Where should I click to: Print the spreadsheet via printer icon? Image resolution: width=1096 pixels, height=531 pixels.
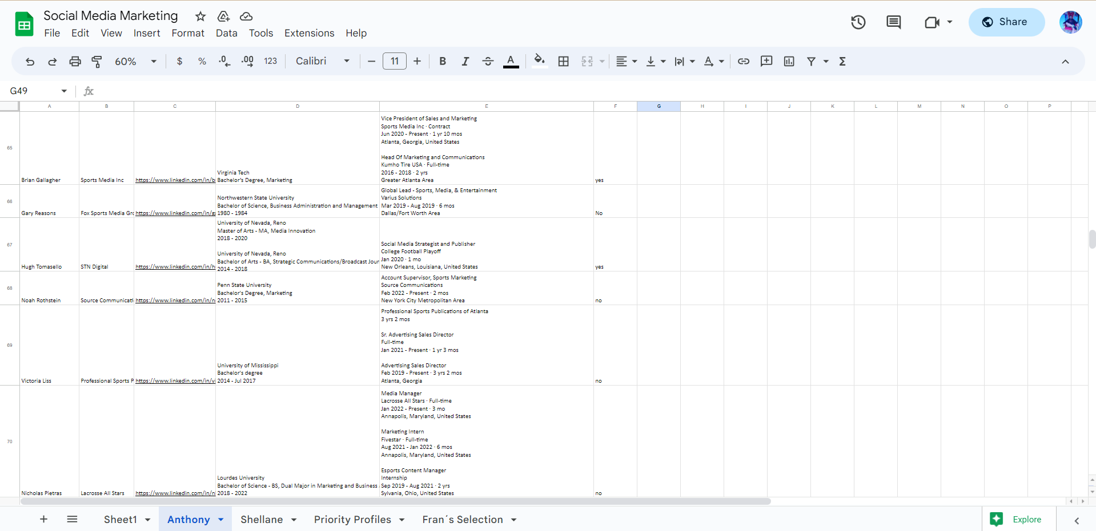75,62
